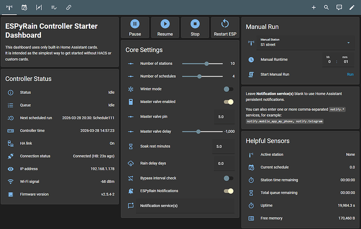The width and height of the screenshot is (361, 229).
Task: Click the Rain delay days cloud icon
Action: (131, 164)
